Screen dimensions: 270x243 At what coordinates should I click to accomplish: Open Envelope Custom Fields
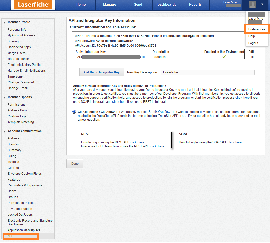[25, 174]
